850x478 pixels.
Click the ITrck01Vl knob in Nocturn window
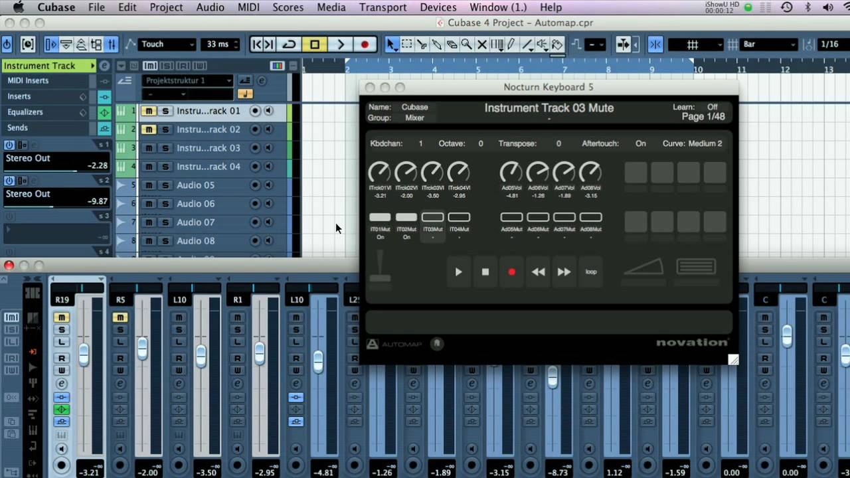coord(380,173)
